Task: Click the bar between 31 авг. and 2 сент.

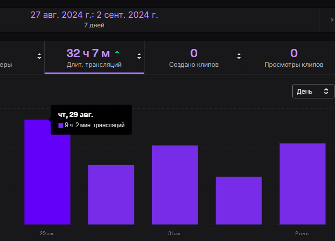Action: pos(239,201)
